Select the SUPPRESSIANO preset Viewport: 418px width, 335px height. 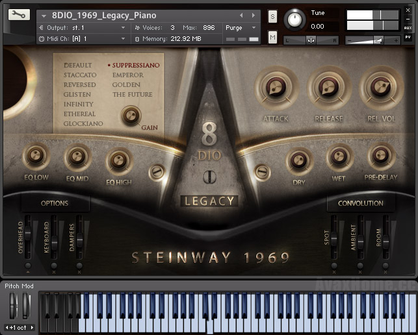[x=136, y=65]
